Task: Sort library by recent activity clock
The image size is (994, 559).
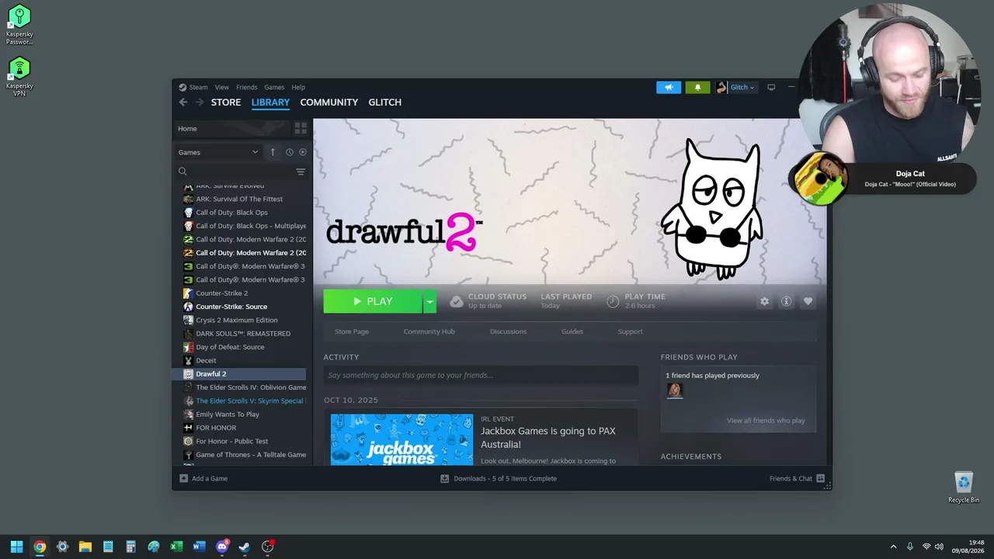Action: click(x=289, y=152)
